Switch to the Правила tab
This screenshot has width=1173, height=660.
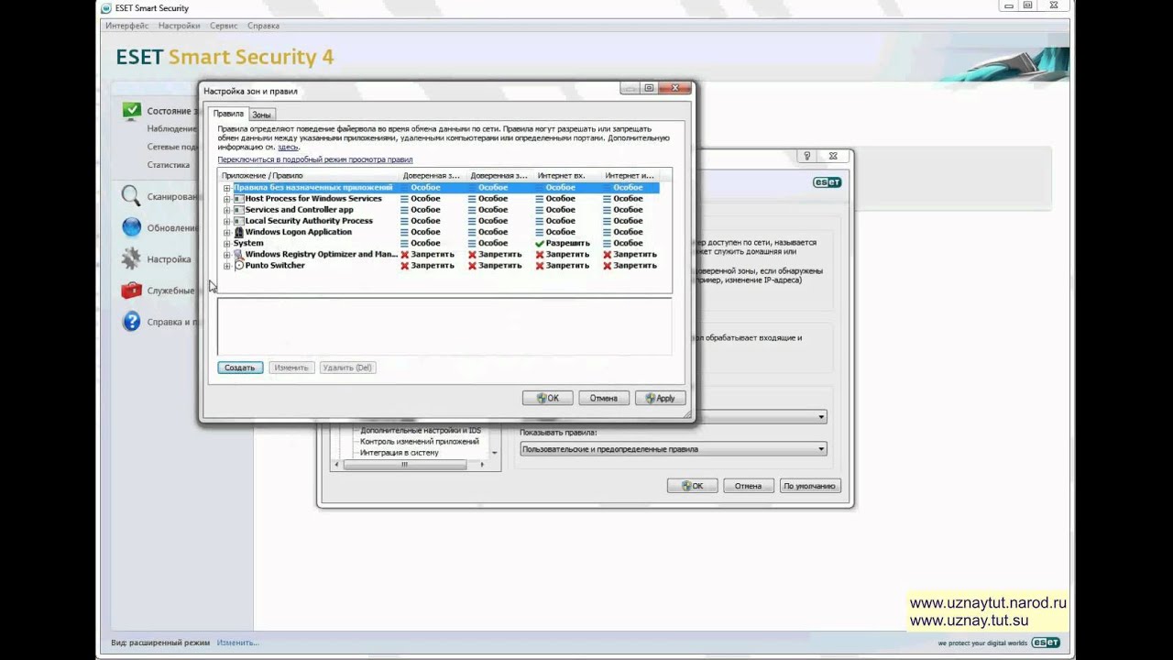[228, 114]
